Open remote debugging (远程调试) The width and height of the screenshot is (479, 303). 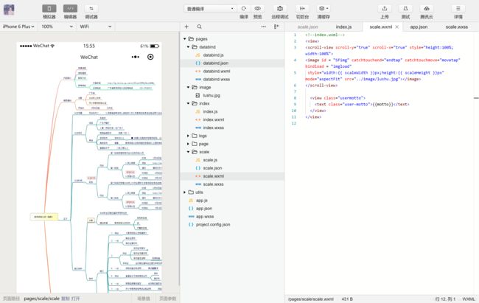280,9
